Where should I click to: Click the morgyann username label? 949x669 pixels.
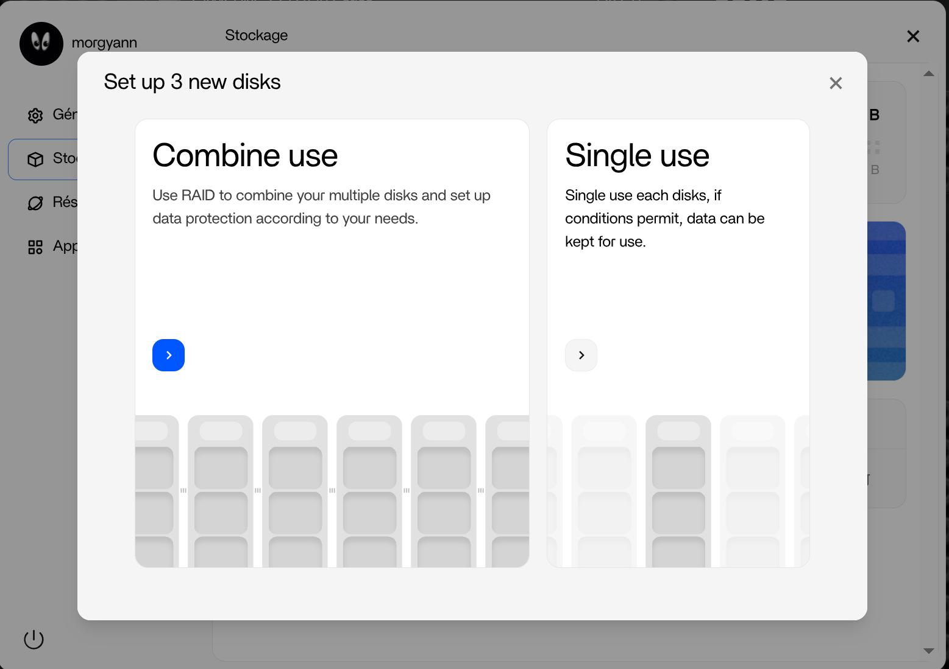104,43
